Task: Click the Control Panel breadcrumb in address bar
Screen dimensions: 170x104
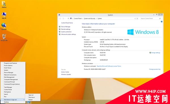Action: (78, 18)
